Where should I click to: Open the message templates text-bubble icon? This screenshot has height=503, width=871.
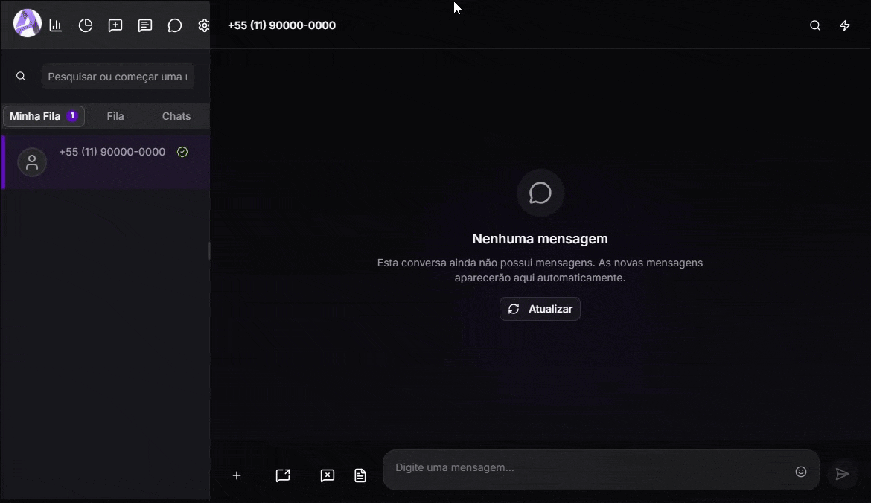tap(145, 25)
